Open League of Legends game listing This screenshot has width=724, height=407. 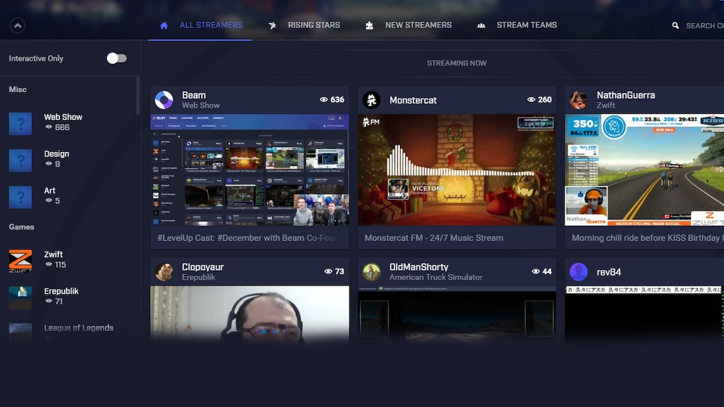pos(70,331)
